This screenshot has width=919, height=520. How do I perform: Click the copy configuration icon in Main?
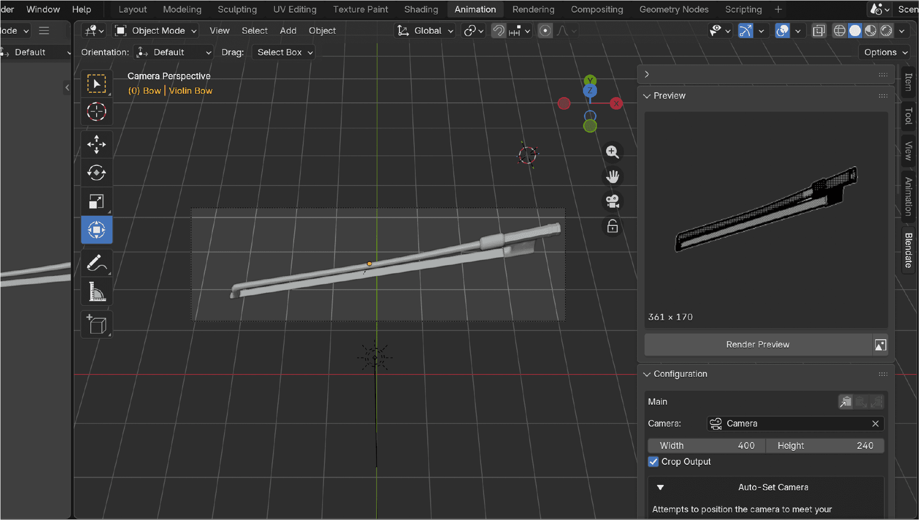[x=845, y=402]
